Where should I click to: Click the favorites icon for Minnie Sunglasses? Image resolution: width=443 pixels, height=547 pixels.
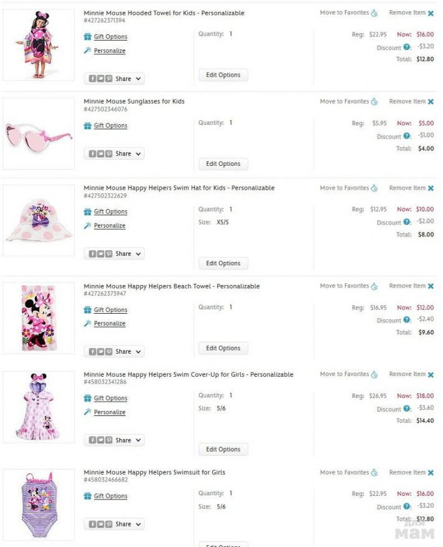pos(374,102)
